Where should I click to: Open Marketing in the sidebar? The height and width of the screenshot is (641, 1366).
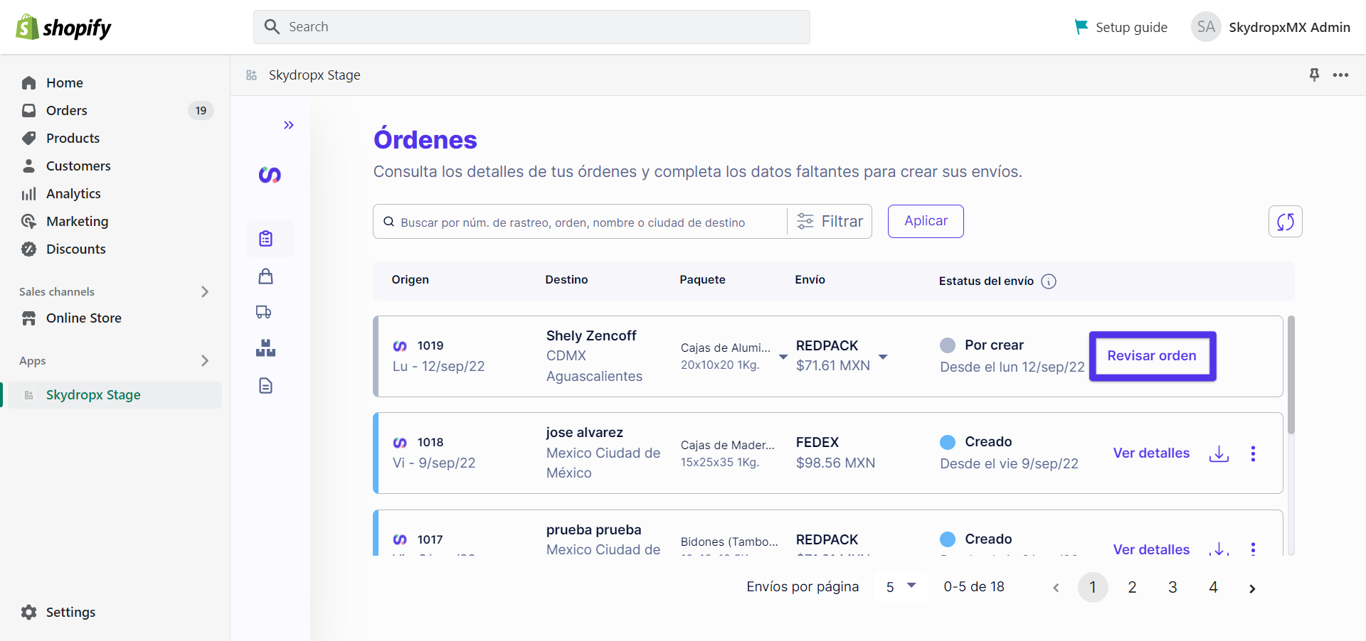[x=77, y=222]
